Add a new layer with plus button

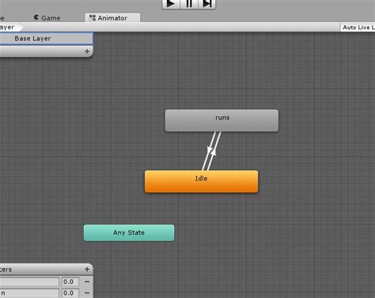click(x=87, y=51)
